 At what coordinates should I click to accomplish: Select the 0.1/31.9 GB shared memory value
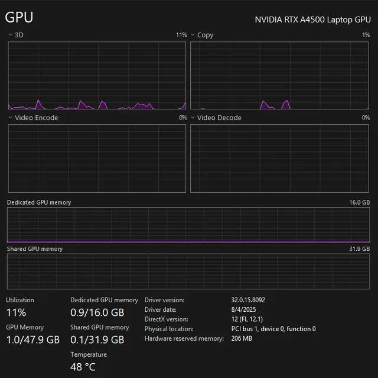[x=97, y=340]
